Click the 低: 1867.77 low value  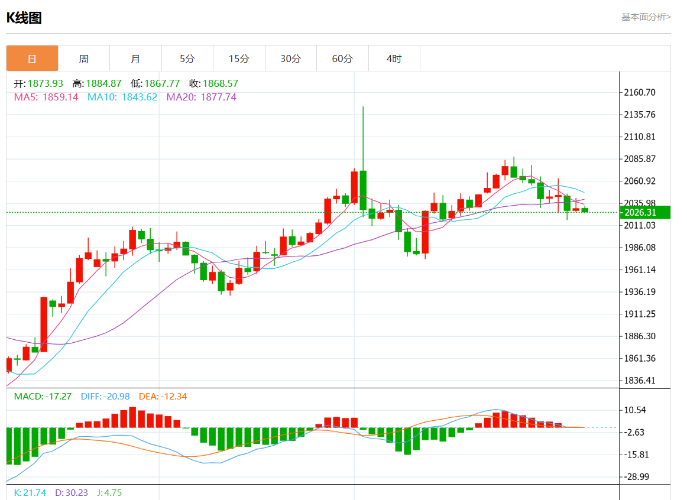[x=155, y=83]
